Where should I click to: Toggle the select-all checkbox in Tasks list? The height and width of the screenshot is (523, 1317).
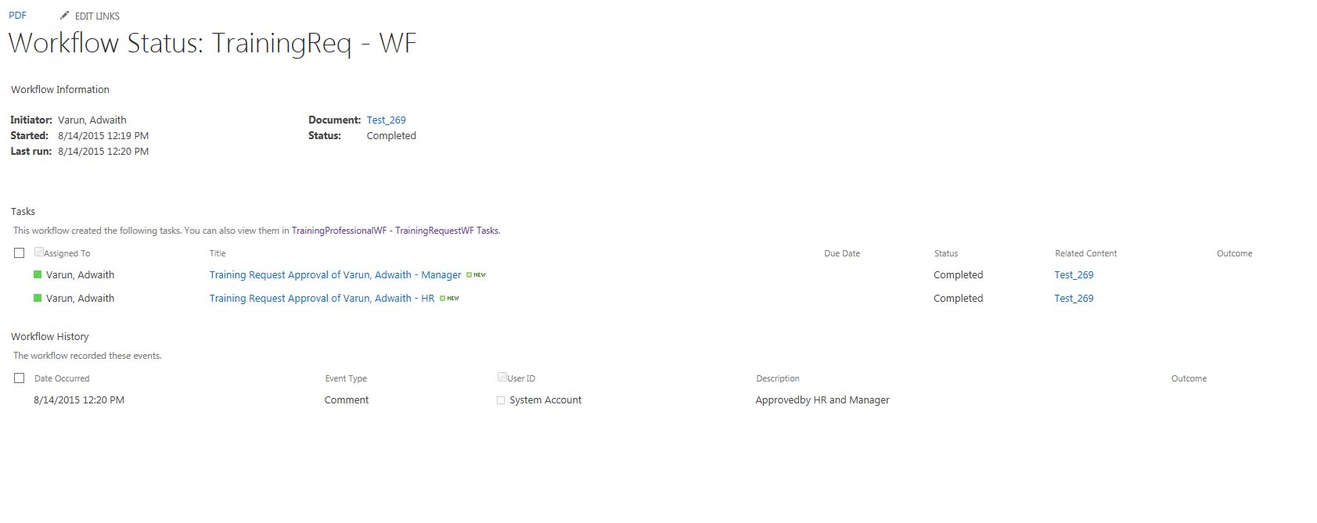click(20, 253)
